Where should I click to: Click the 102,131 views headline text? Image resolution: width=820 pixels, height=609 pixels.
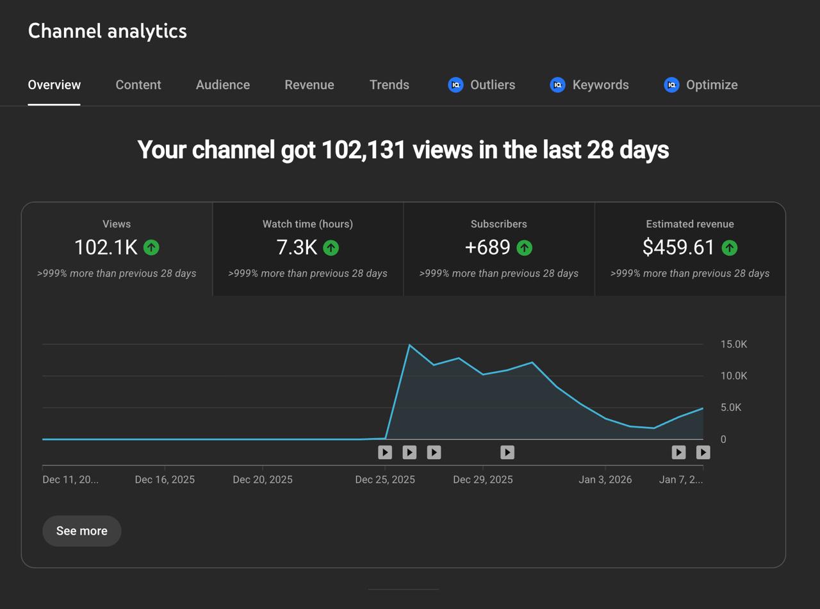coord(403,150)
